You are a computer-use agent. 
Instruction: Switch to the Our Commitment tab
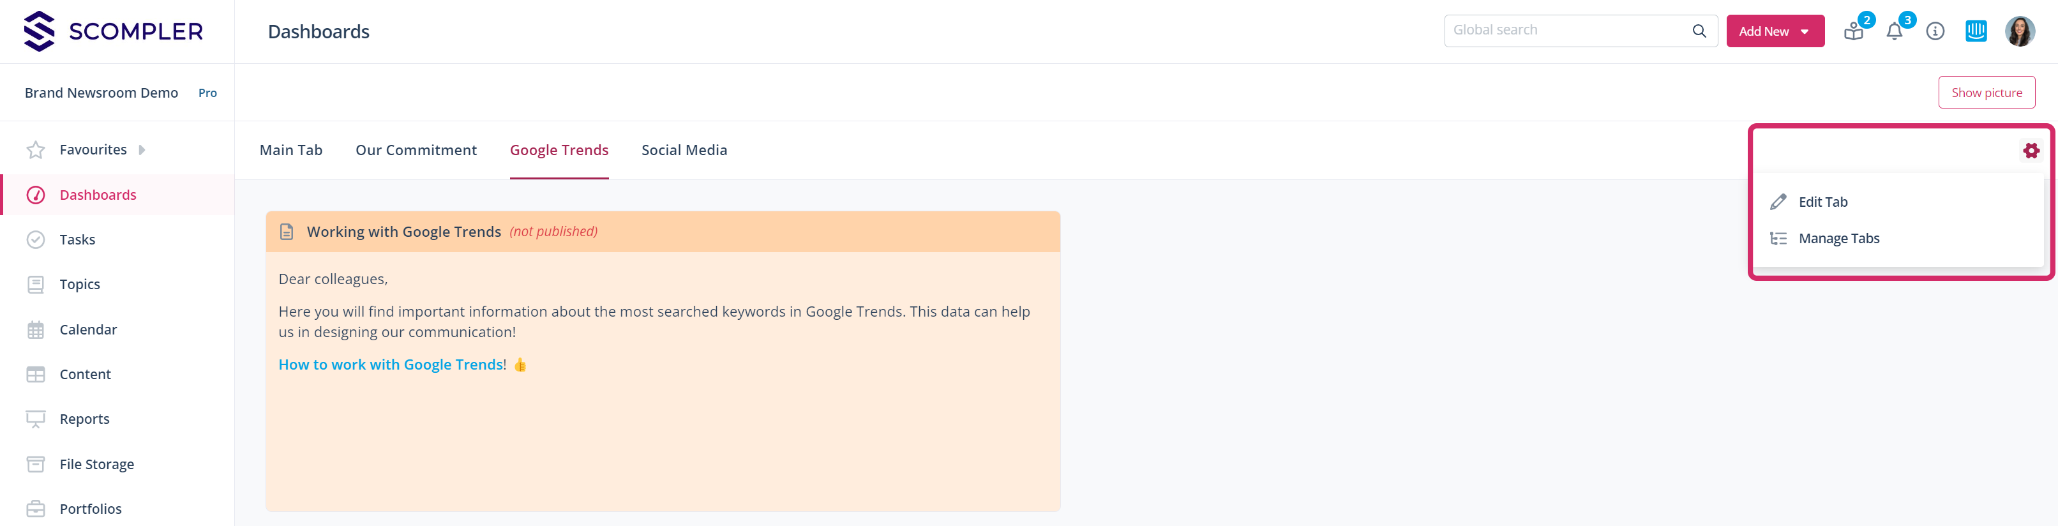click(416, 150)
